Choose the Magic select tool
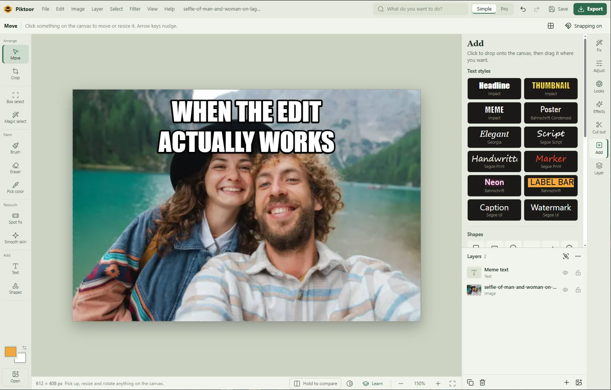 coord(16,117)
